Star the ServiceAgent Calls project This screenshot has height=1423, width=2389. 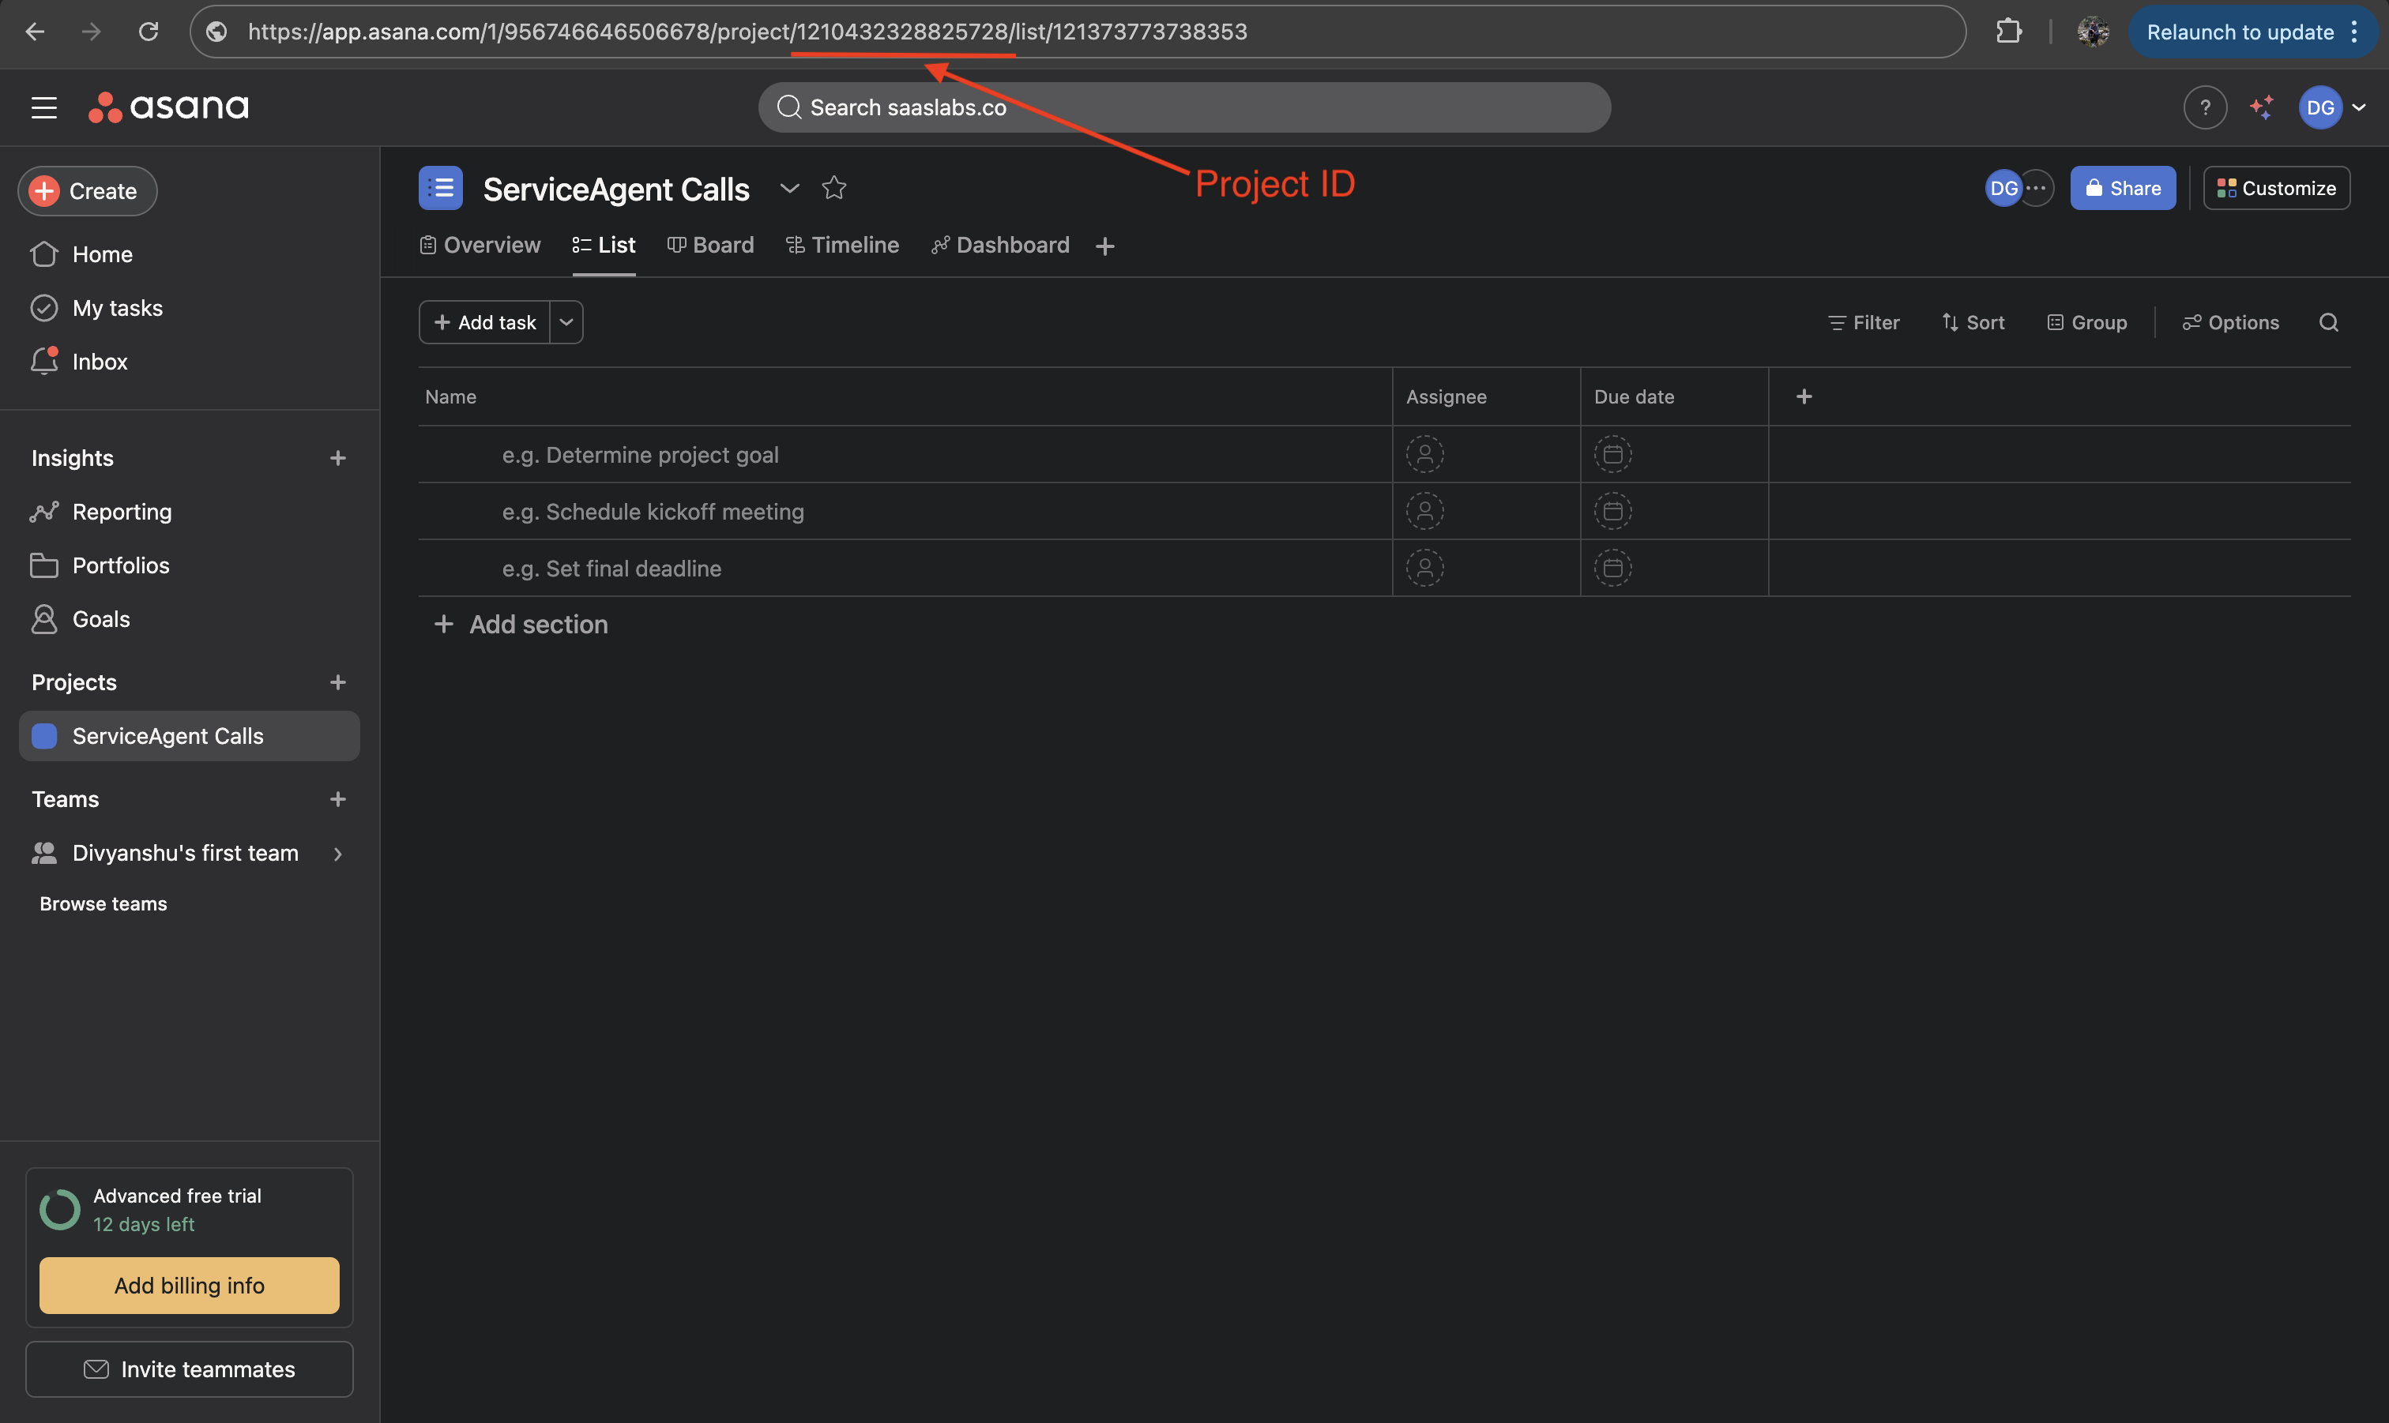[833, 188]
